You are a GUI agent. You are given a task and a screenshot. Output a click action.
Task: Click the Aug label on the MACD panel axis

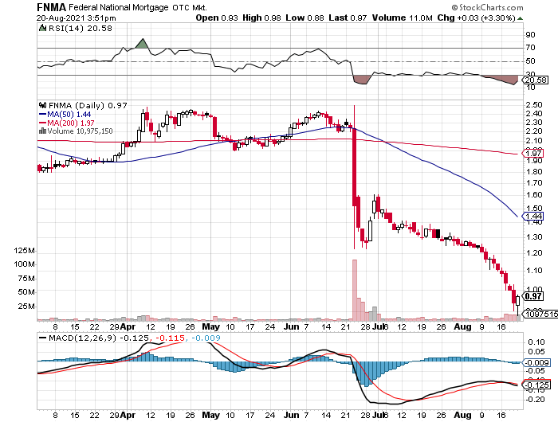[462, 415]
